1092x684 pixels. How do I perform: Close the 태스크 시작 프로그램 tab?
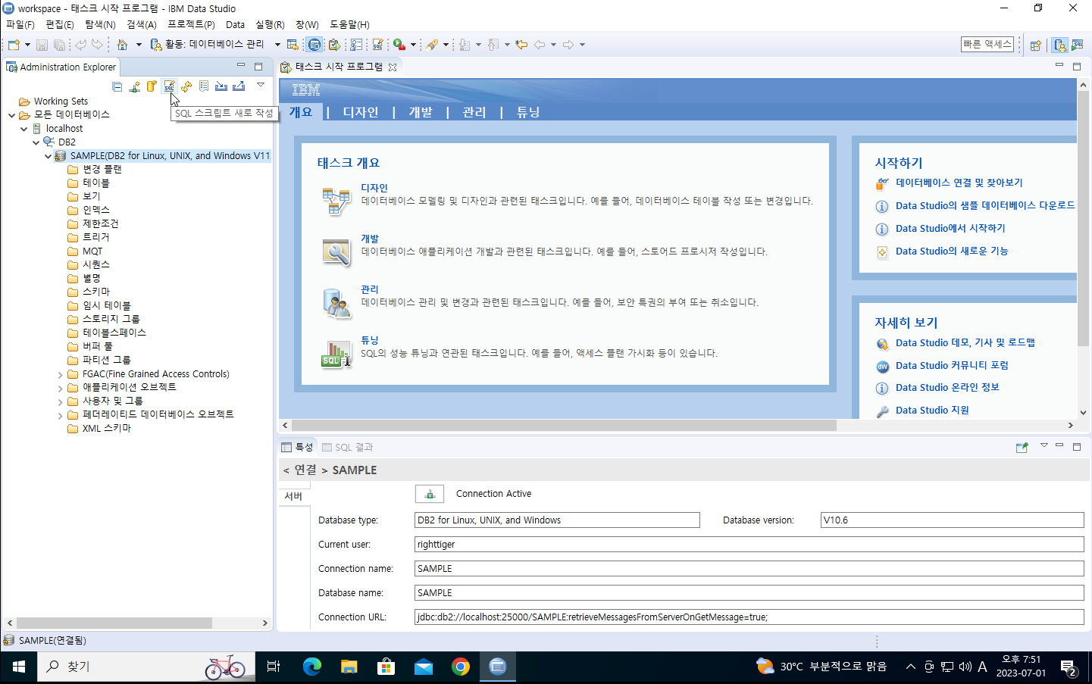pos(393,67)
